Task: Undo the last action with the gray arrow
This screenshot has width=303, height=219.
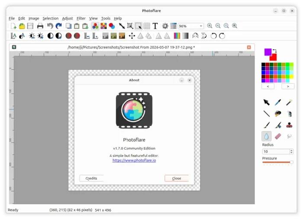Action: pyautogui.click(x=50, y=26)
